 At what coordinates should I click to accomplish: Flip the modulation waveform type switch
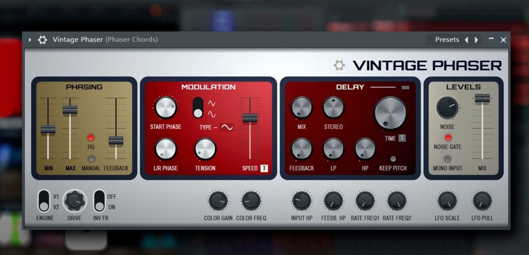pos(198,108)
